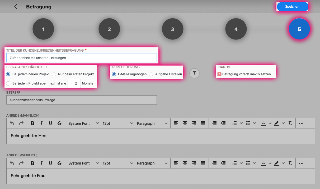The image size is (320, 189).
Task: Apply italic in the Anrede (weiblich) editor
Action: click(x=41, y=163)
